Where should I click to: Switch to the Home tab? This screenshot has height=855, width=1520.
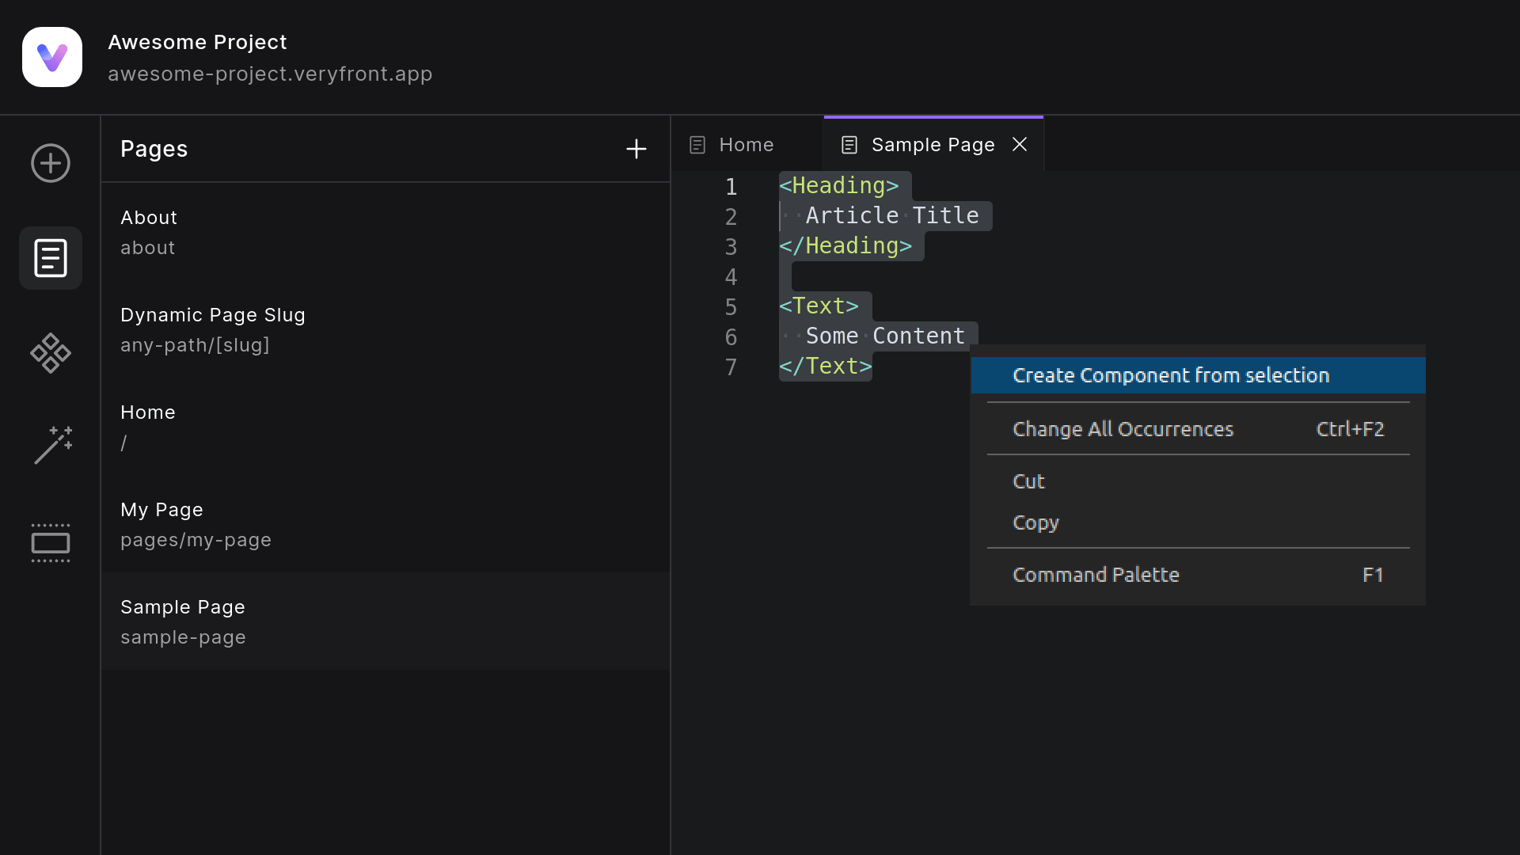coord(746,144)
